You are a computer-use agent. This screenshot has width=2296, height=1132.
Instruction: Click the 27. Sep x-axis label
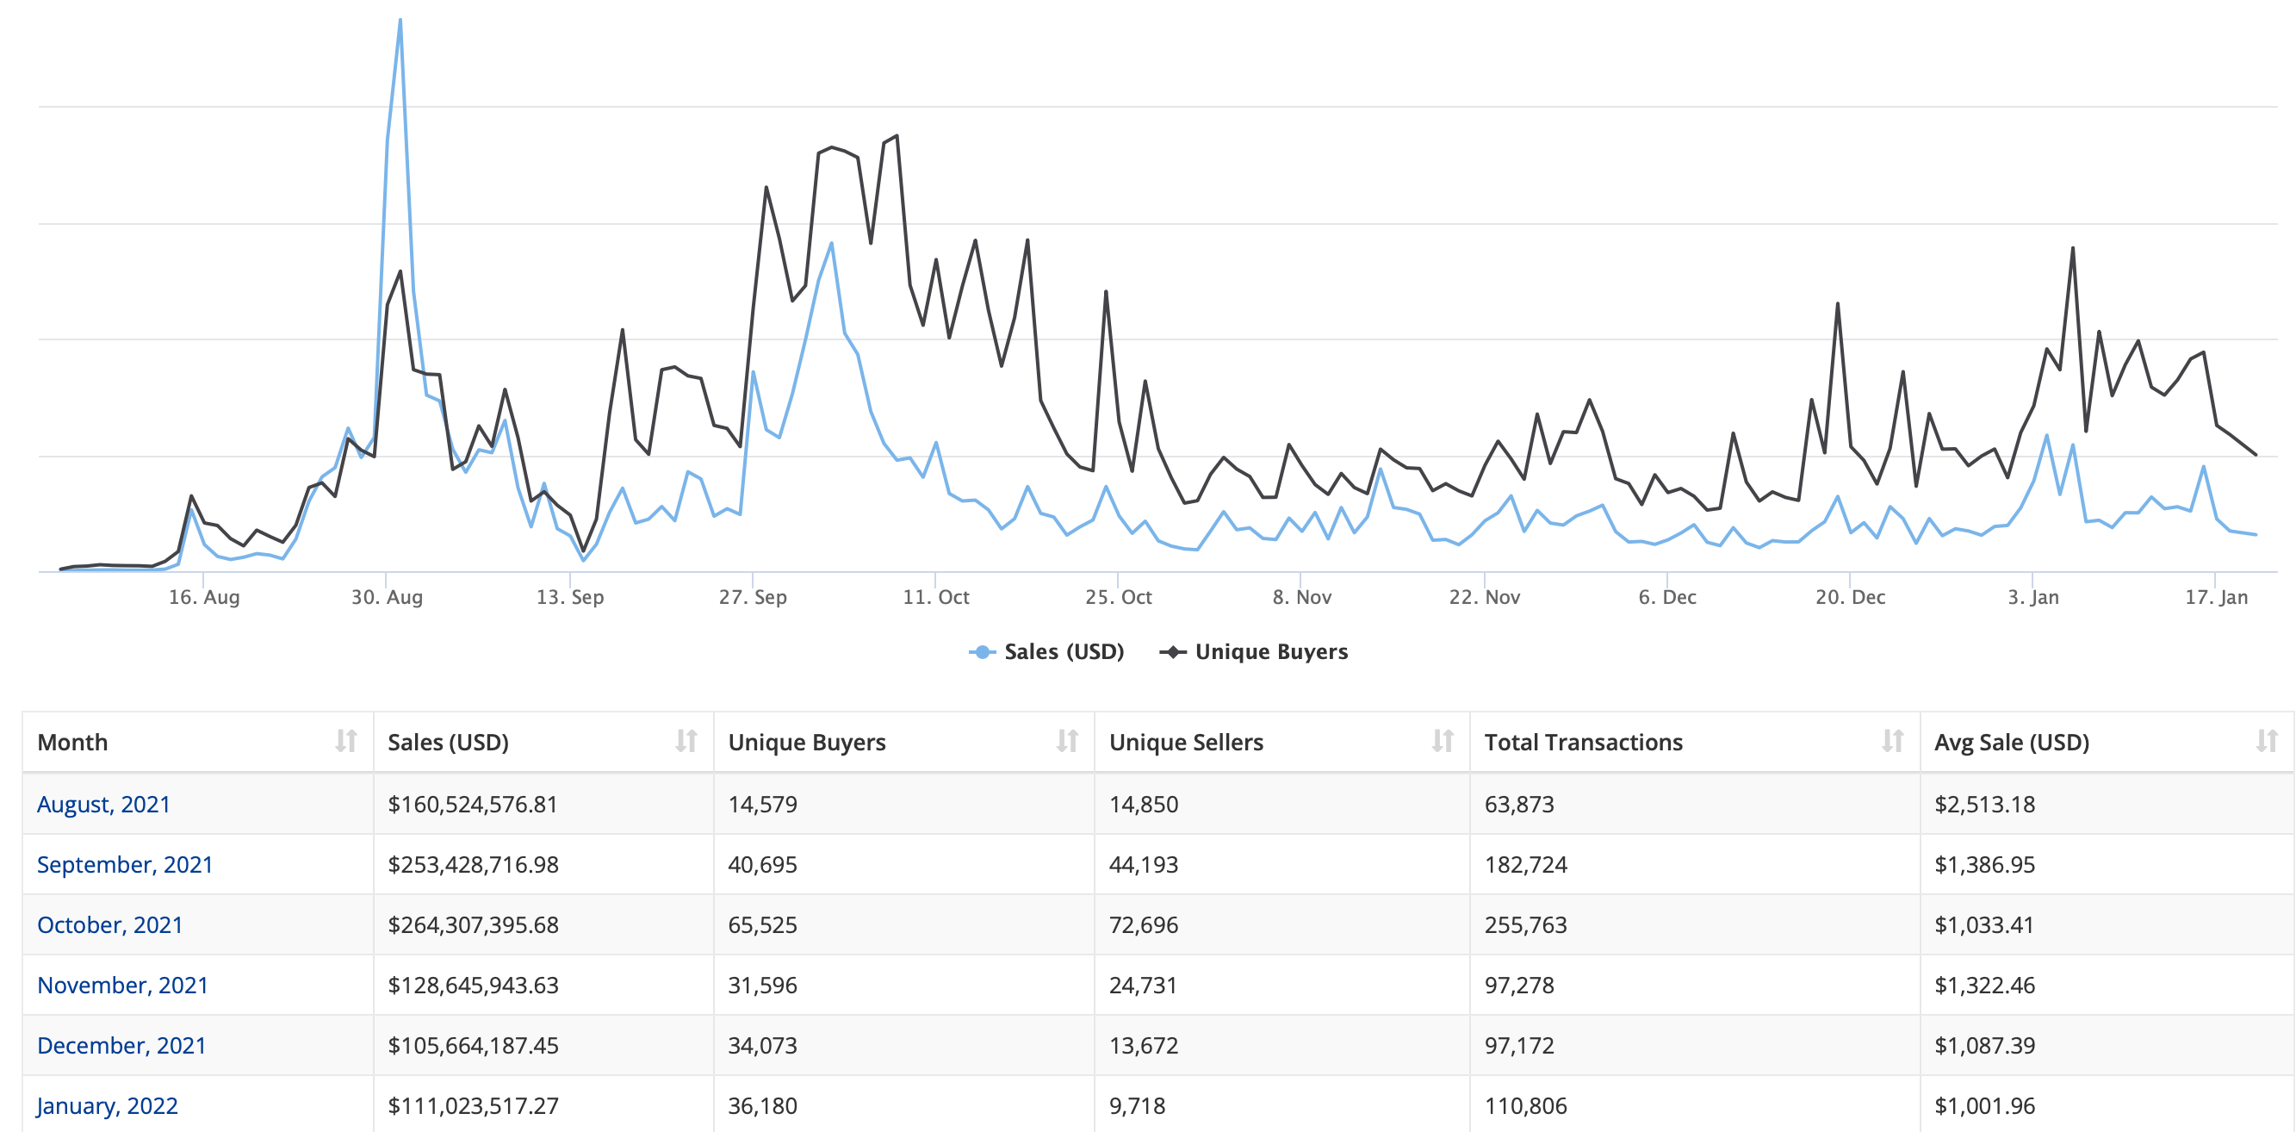coord(754,597)
